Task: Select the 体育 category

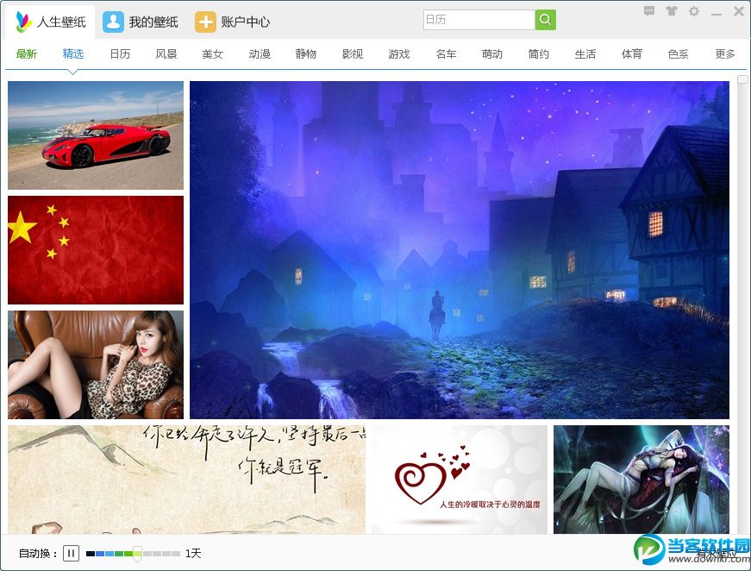Action: 632,54
